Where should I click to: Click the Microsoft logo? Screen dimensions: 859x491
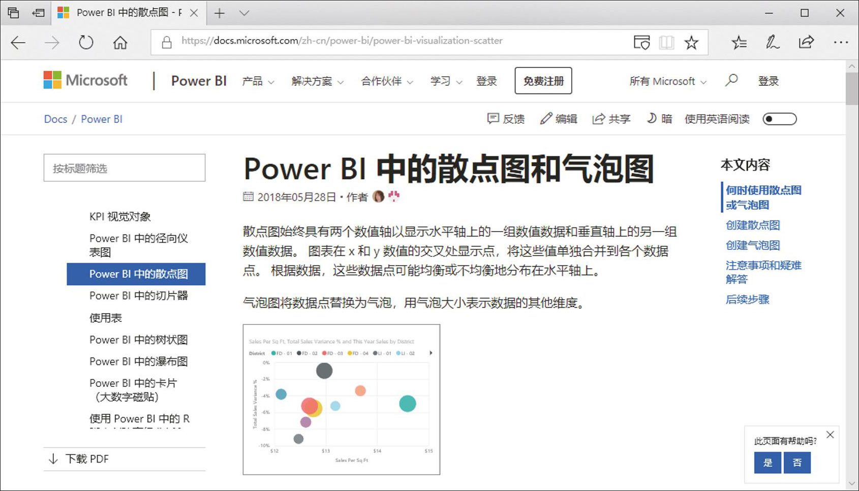(x=85, y=80)
